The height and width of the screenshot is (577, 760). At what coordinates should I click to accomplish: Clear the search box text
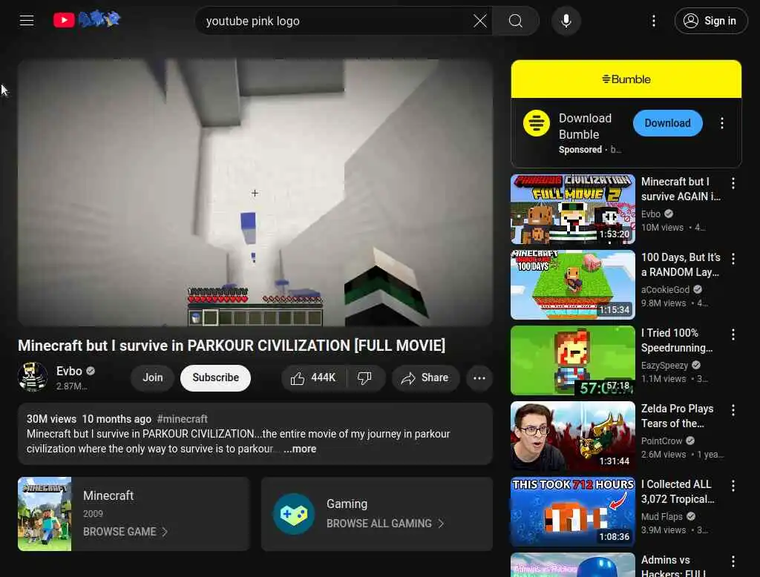(x=480, y=21)
